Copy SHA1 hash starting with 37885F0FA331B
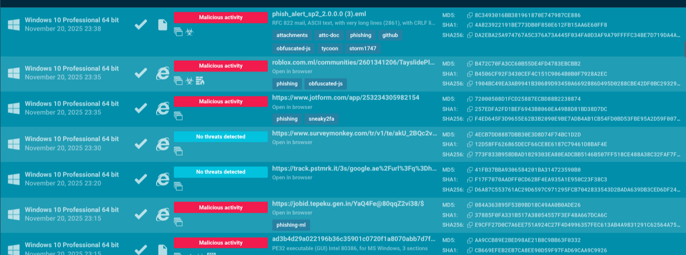Screen dimensions: 686x255 (470, 215)
